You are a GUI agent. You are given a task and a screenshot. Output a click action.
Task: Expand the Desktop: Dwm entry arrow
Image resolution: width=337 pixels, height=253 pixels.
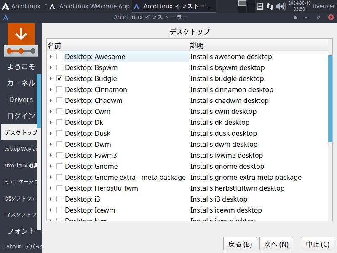tap(51, 144)
